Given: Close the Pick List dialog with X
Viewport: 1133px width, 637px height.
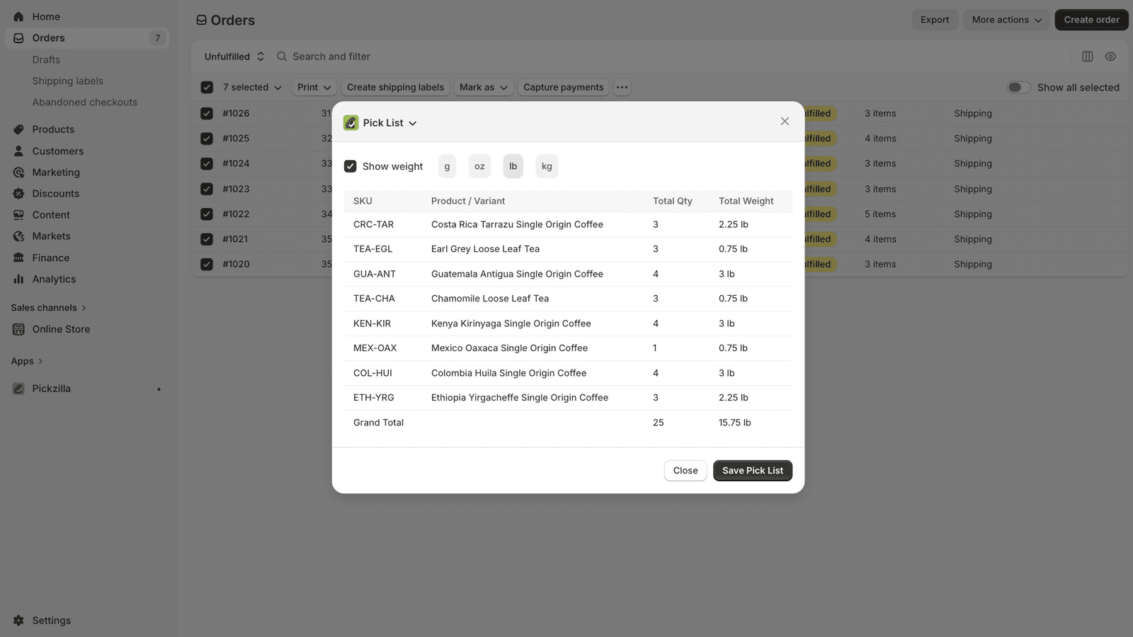Looking at the screenshot, I should click(x=785, y=121).
